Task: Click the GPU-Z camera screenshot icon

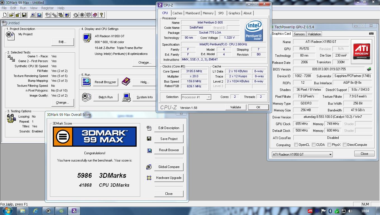Action: click(x=371, y=34)
